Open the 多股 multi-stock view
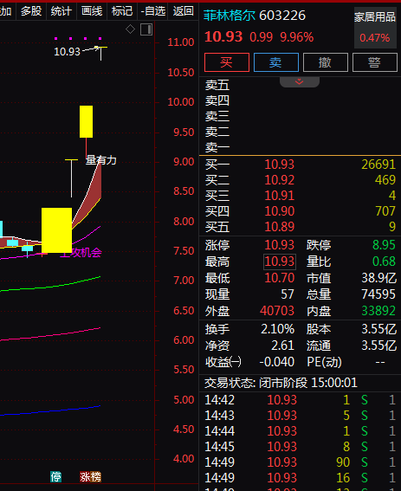Image resolution: width=401 pixels, height=491 pixels. pos(31,11)
